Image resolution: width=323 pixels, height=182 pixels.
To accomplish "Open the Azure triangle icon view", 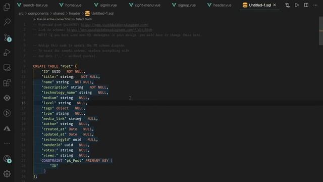I will point(7,128).
